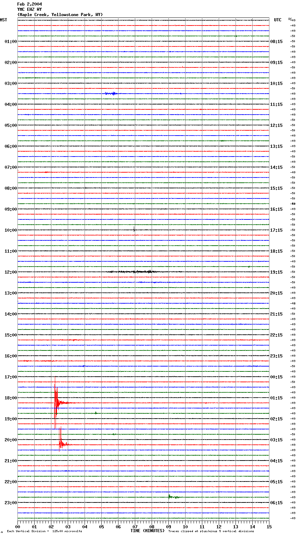The image size is (297, 536).
Task: Select the 23:00 MST row label
Action: (11, 503)
